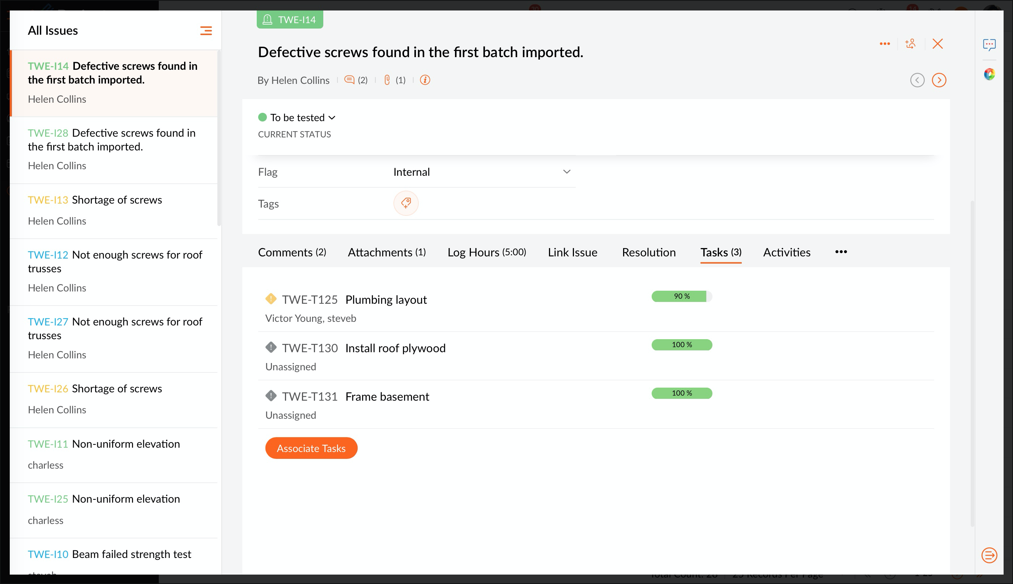Click the attachment paperclip icon
Image resolution: width=1013 pixels, height=584 pixels.
(x=387, y=80)
